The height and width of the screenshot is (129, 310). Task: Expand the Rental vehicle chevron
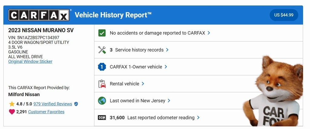143,84
